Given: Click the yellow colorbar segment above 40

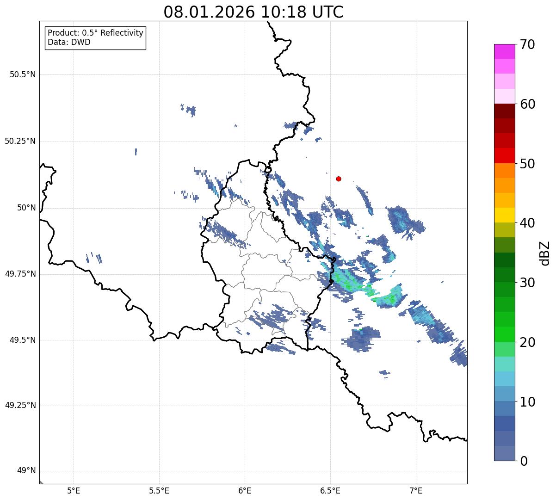Looking at the screenshot, I should click(504, 216).
